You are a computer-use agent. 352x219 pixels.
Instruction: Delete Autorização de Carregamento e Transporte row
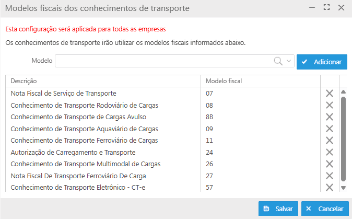[330, 152]
